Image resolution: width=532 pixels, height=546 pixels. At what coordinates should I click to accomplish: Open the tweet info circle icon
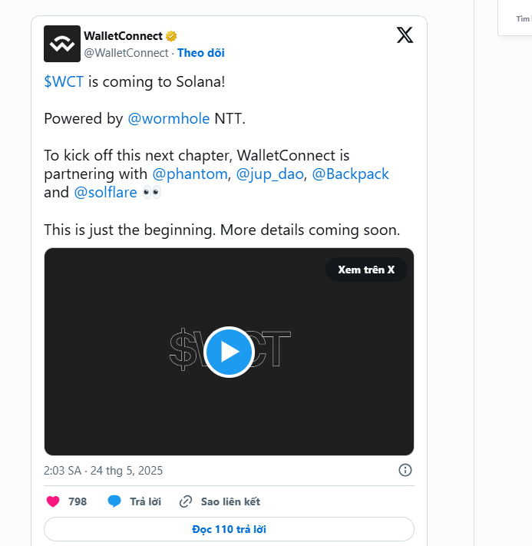click(405, 470)
